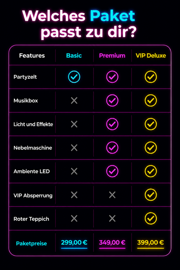180x270 pixels.
Task: Click the 349,00 € Premium price
Action: click(112, 243)
